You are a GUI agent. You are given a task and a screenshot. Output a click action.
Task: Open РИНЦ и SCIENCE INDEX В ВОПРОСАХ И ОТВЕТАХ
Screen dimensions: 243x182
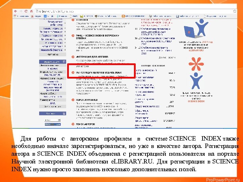(x=98, y=37)
